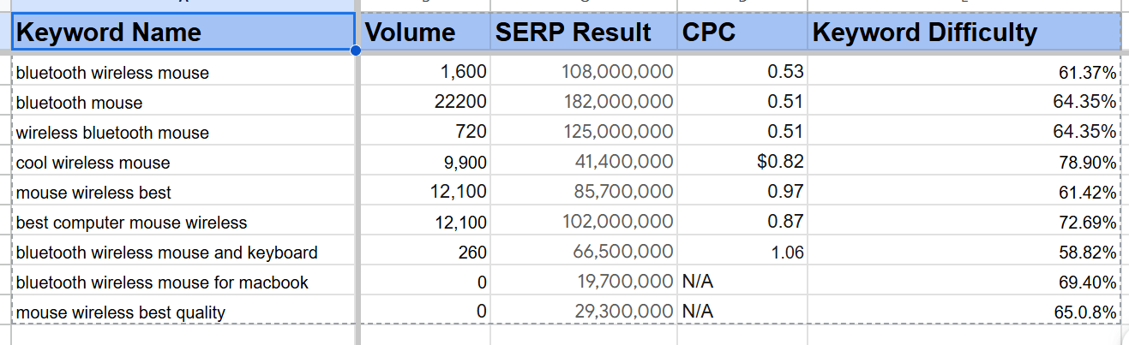
Task: Select the "bluetooth wireless mouse for macbook" cell
Action: tap(183, 283)
